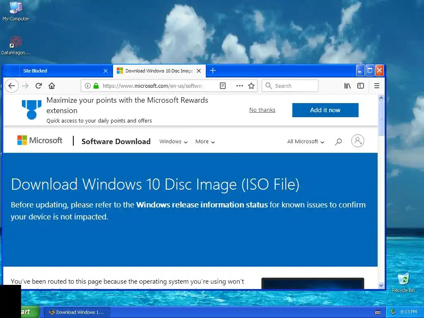Dismiss rewards banner with No thanks
This screenshot has width=424, height=318.
tap(262, 110)
